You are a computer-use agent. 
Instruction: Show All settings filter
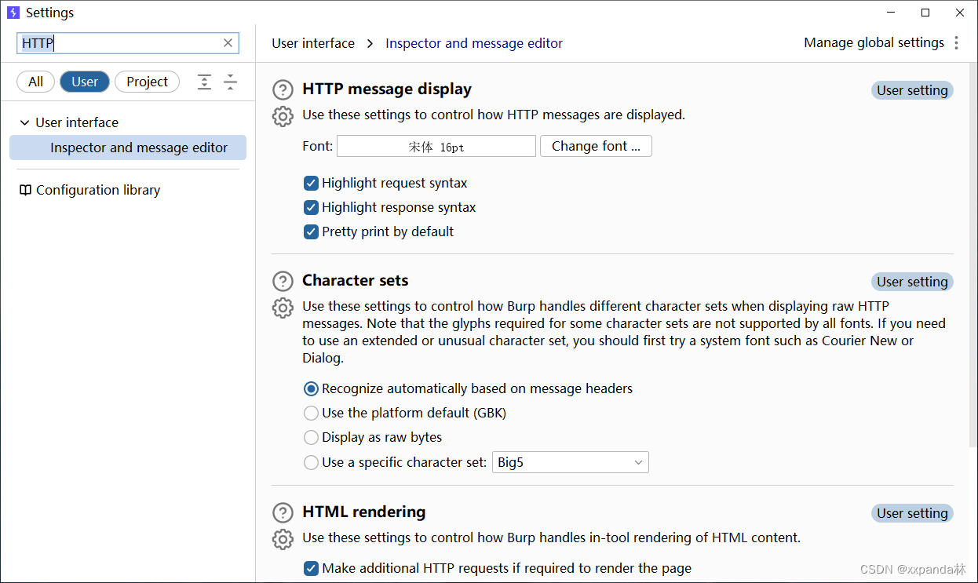(x=35, y=82)
